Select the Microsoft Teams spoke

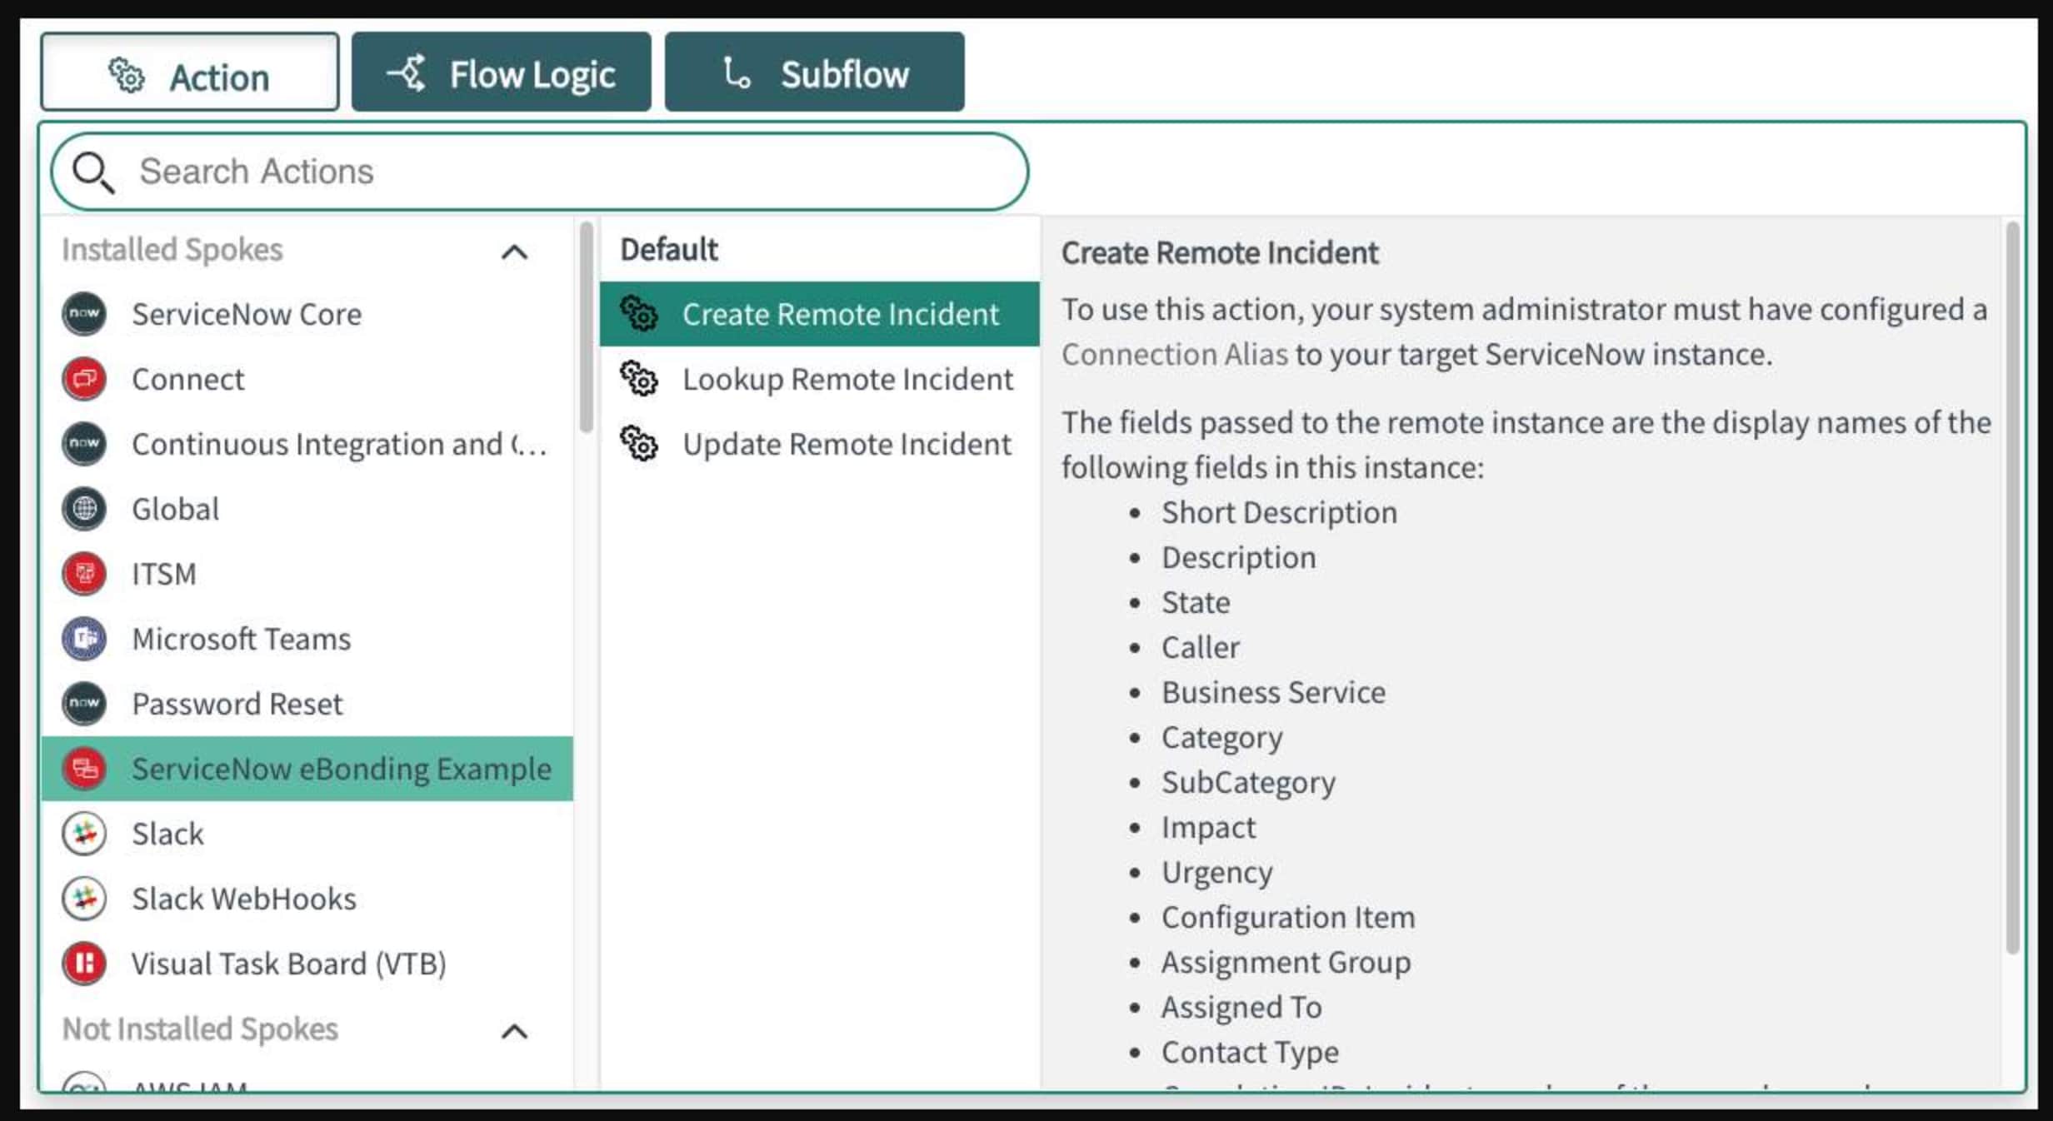tap(307, 639)
